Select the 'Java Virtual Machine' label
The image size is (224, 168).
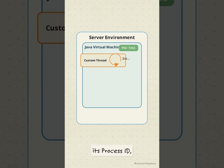(x=102, y=47)
